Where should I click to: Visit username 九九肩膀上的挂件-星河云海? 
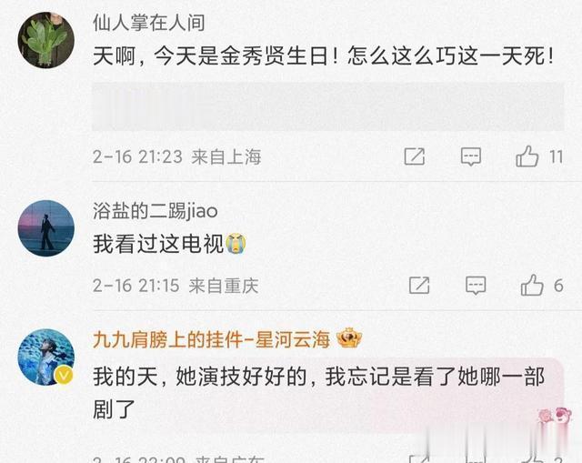(212, 339)
